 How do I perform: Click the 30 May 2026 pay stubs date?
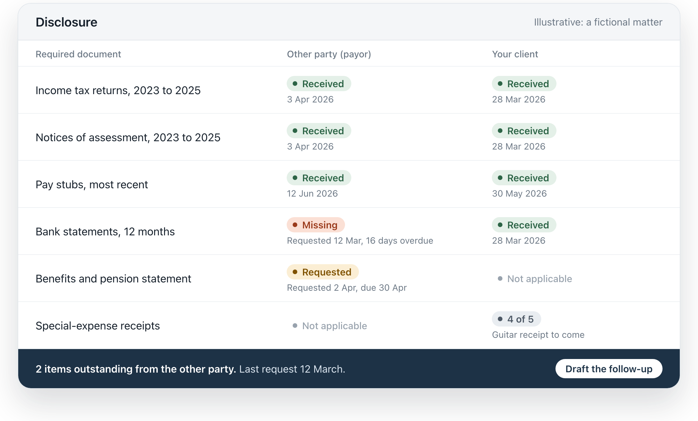(x=519, y=193)
